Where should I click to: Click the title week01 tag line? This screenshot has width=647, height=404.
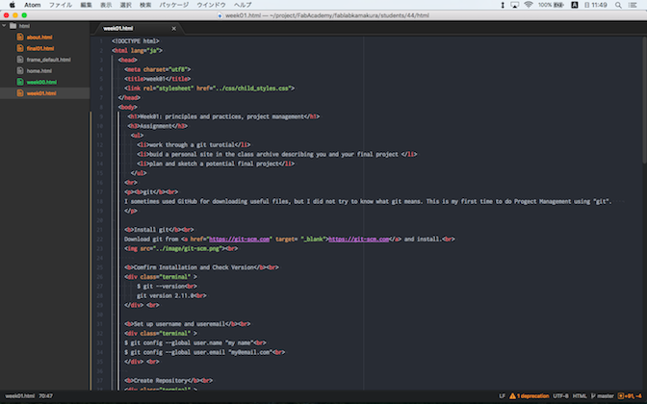point(158,79)
